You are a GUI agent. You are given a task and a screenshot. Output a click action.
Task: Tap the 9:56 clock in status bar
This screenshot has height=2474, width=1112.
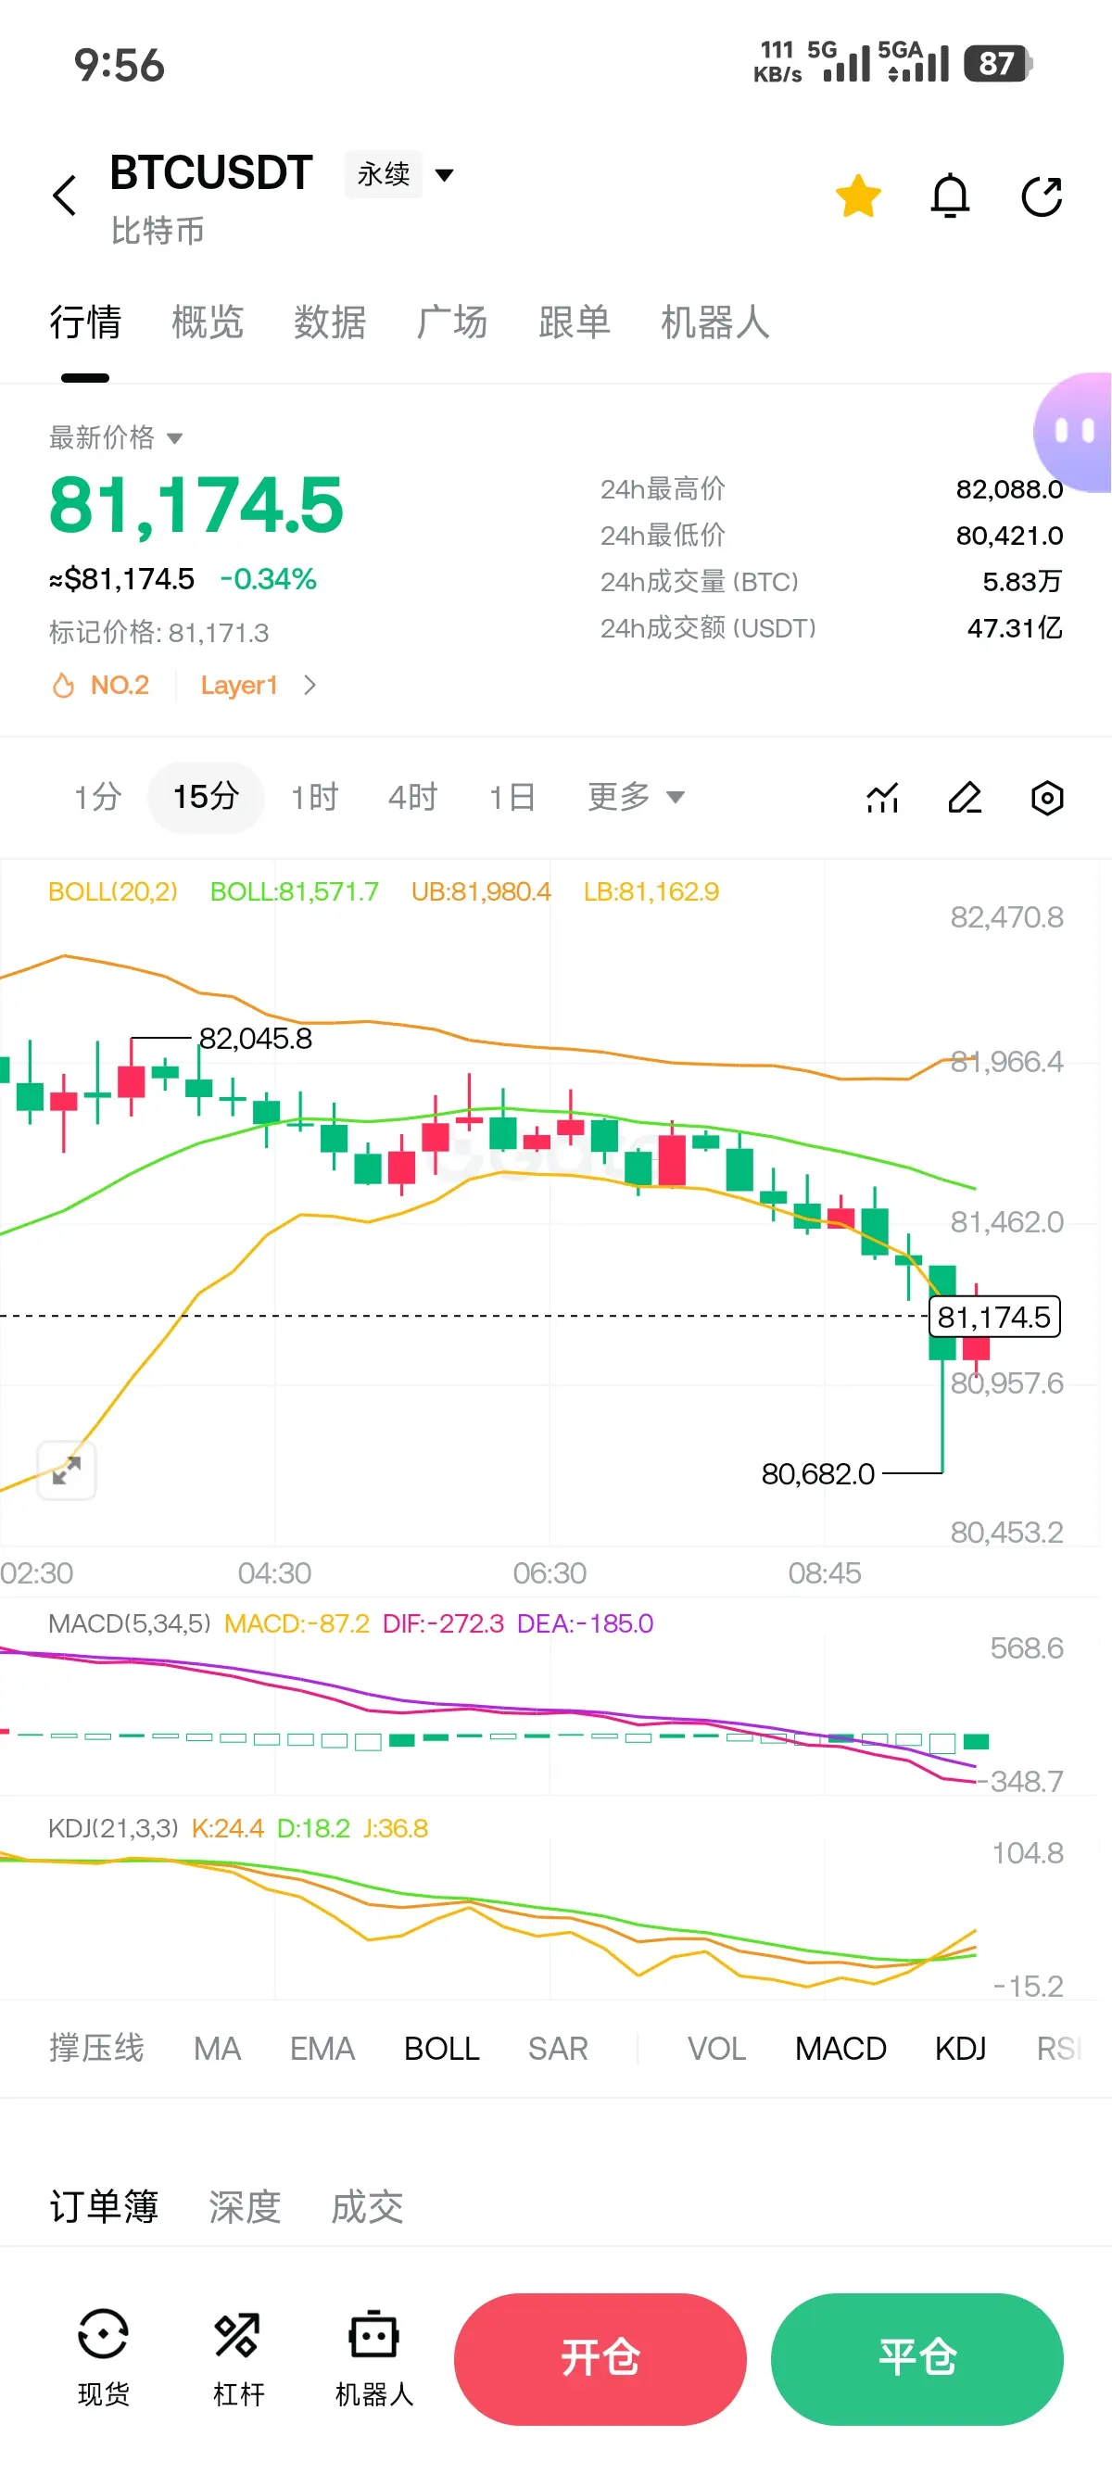(119, 65)
